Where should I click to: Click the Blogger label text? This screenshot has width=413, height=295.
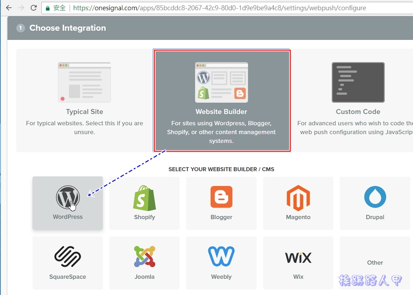tap(221, 217)
